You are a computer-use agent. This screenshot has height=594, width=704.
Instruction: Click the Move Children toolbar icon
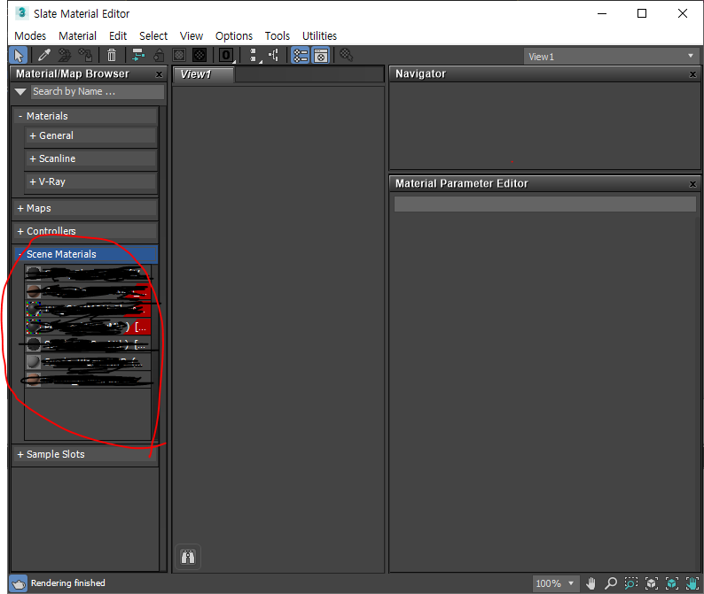pos(137,56)
